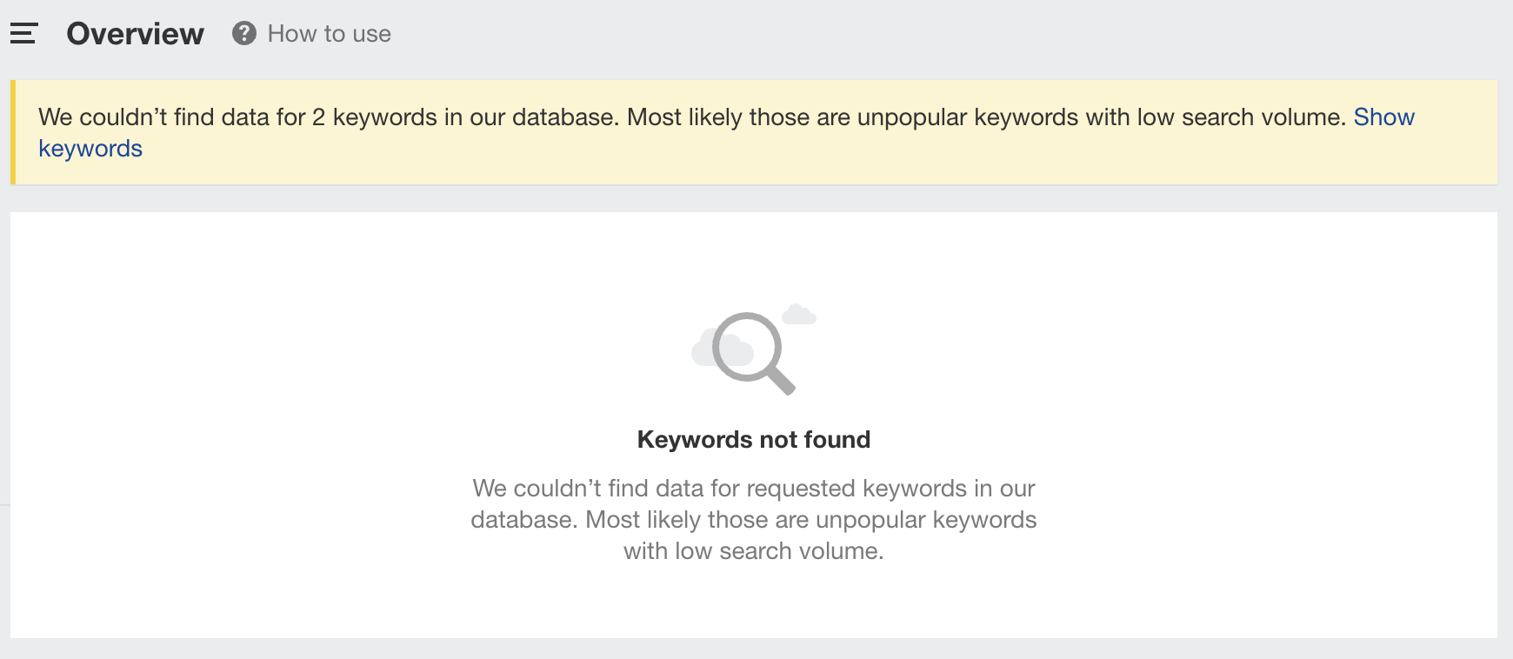Open the "How to use" guide
This screenshot has width=1513, height=659.
pos(329,34)
